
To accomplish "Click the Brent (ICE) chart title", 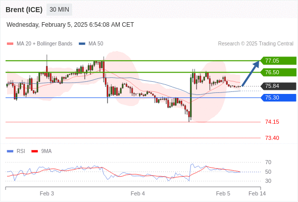I will pos(24,10).
